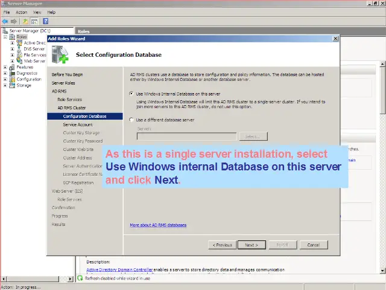Open More about AD RMS databases link

coord(158,225)
